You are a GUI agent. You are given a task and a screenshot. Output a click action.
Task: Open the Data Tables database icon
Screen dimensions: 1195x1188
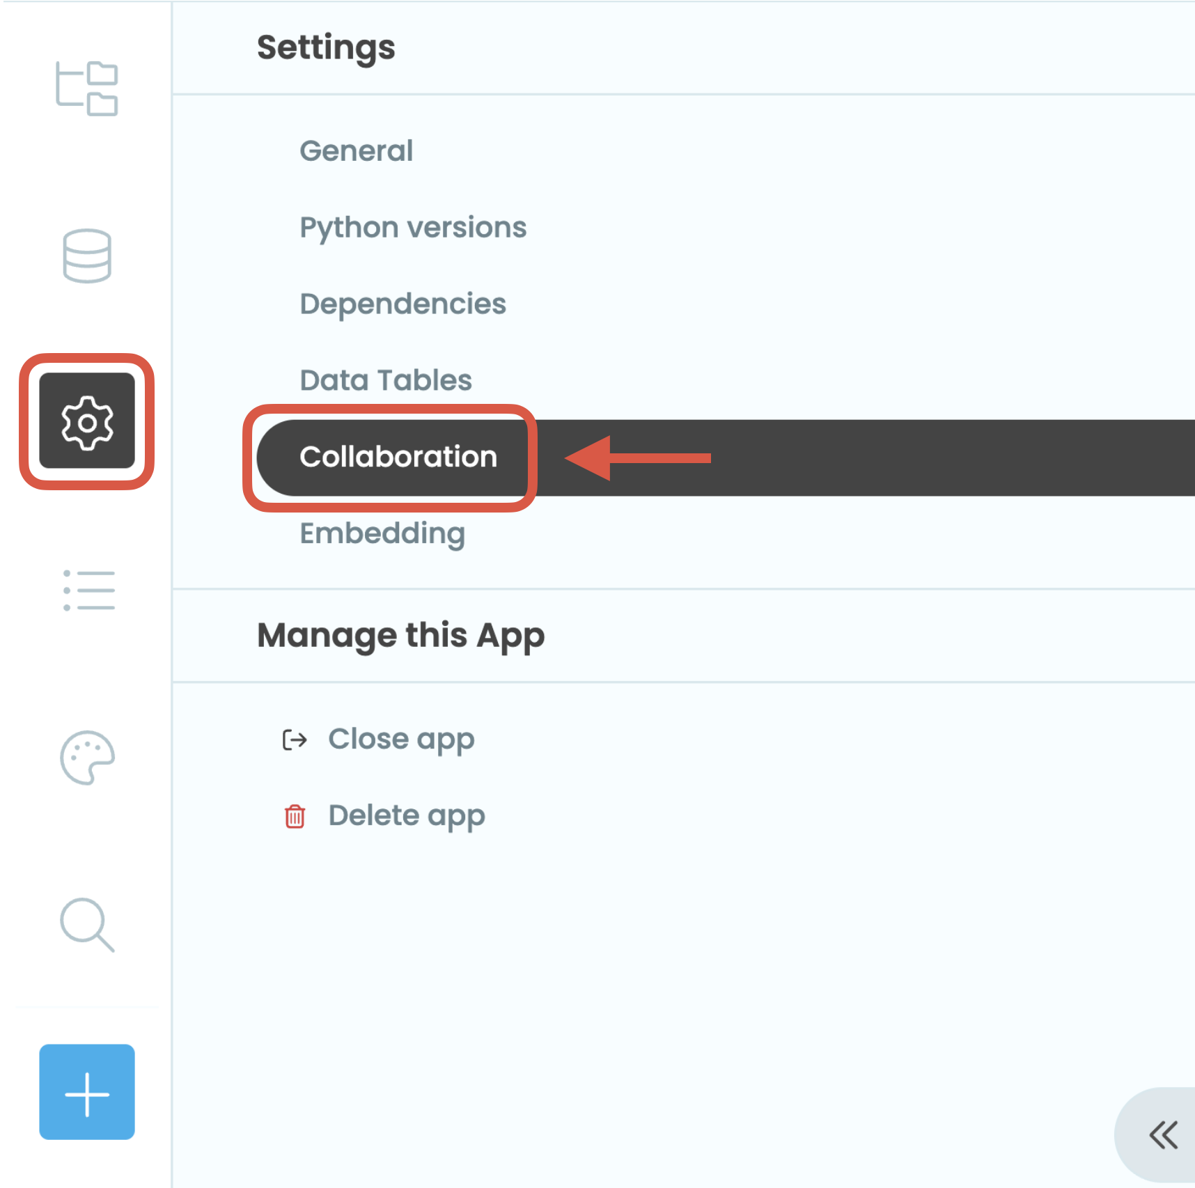(x=86, y=256)
